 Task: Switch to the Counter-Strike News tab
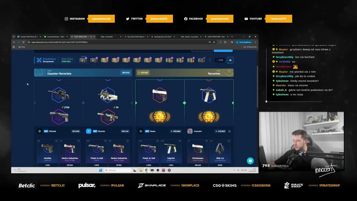pos(29,37)
